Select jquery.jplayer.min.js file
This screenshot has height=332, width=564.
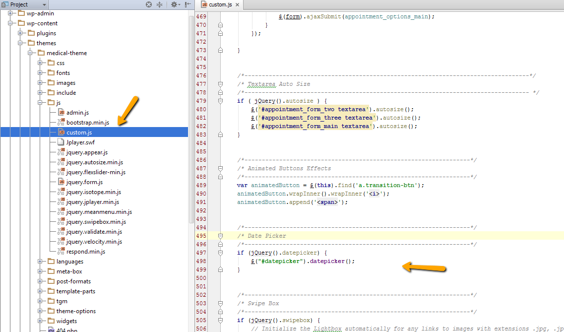click(93, 202)
